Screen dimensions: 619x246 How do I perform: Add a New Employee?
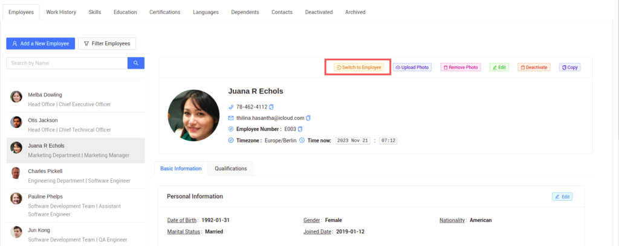pyautogui.click(x=41, y=43)
